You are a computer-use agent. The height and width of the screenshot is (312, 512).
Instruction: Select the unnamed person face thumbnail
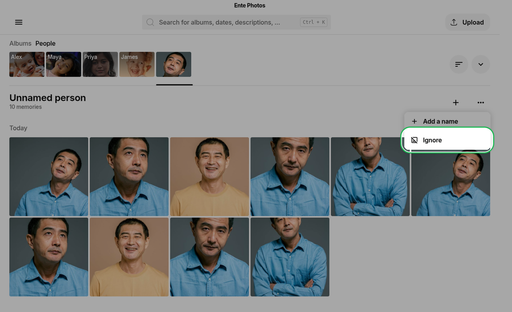click(174, 64)
